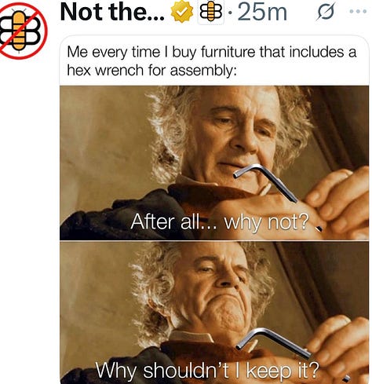
Task: Open the Babylon Bee affiliate badge
Action: pyautogui.click(x=211, y=13)
